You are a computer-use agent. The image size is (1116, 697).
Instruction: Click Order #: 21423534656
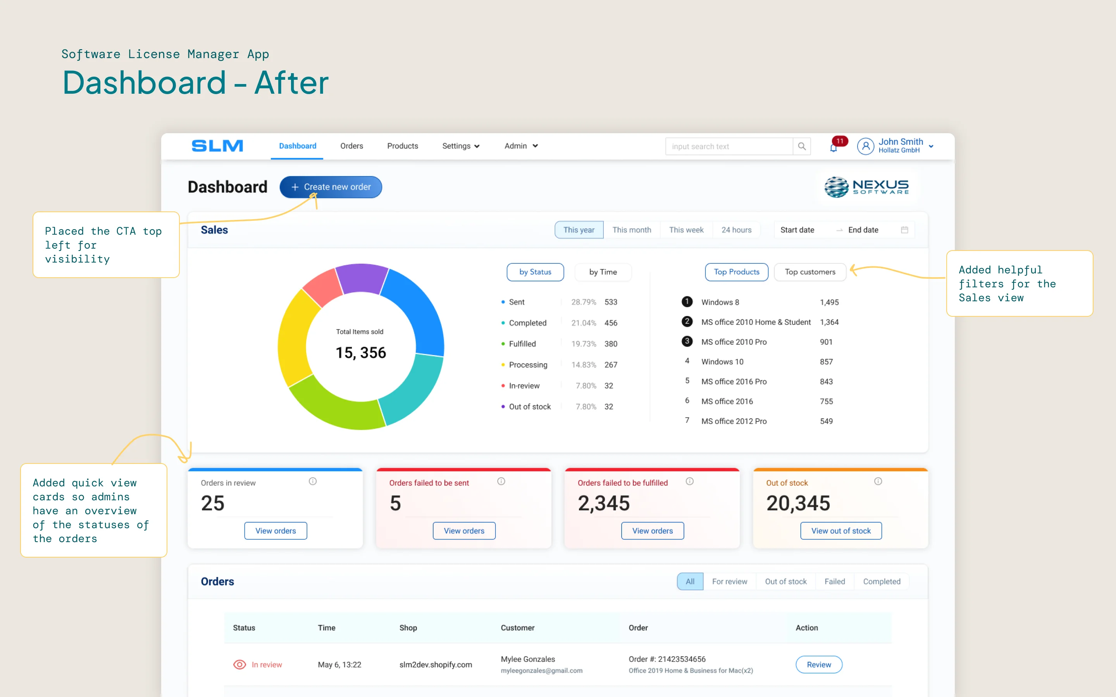point(667,659)
